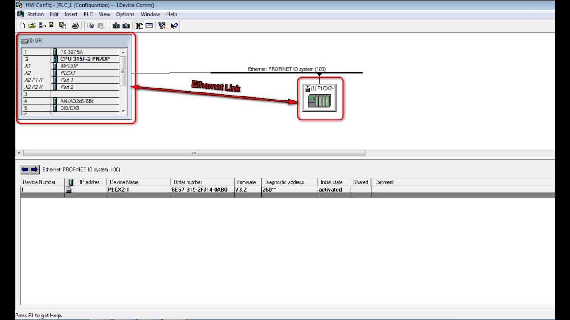Select AI4/AO2x8/8Bit module row
Screen dimensions: 570x320
[71, 101]
